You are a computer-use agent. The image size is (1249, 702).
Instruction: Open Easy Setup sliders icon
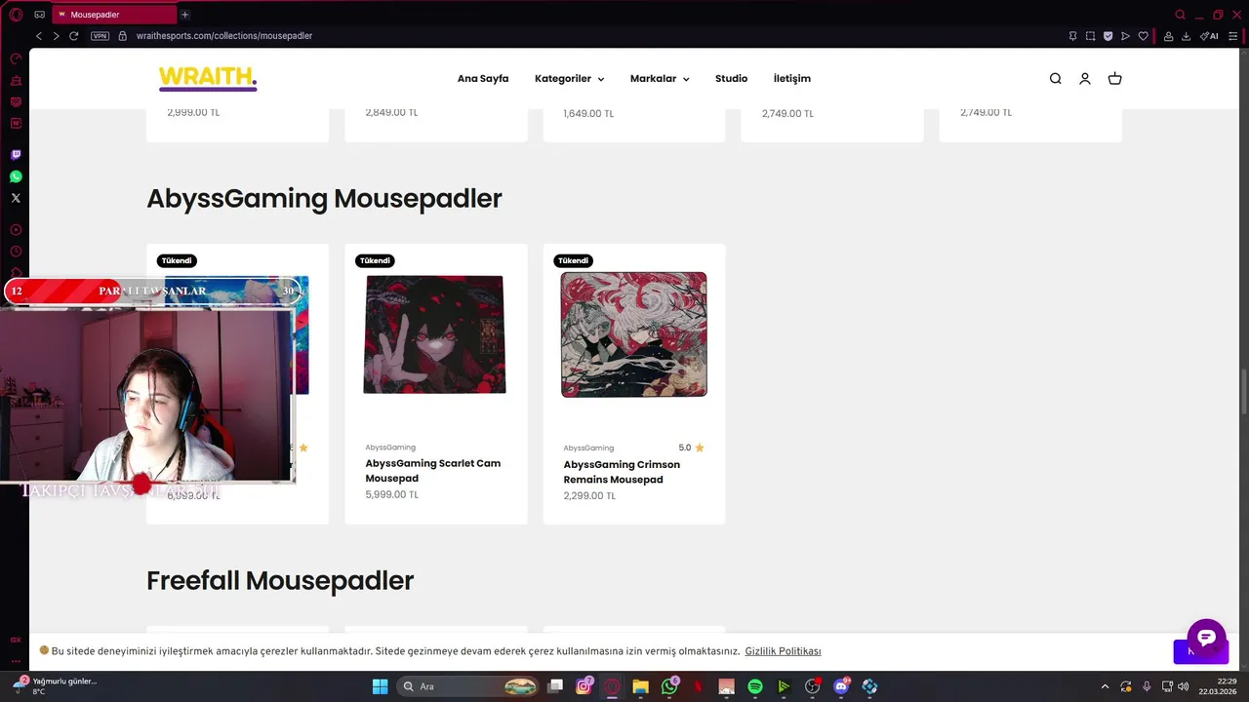pyautogui.click(x=1233, y=36)
